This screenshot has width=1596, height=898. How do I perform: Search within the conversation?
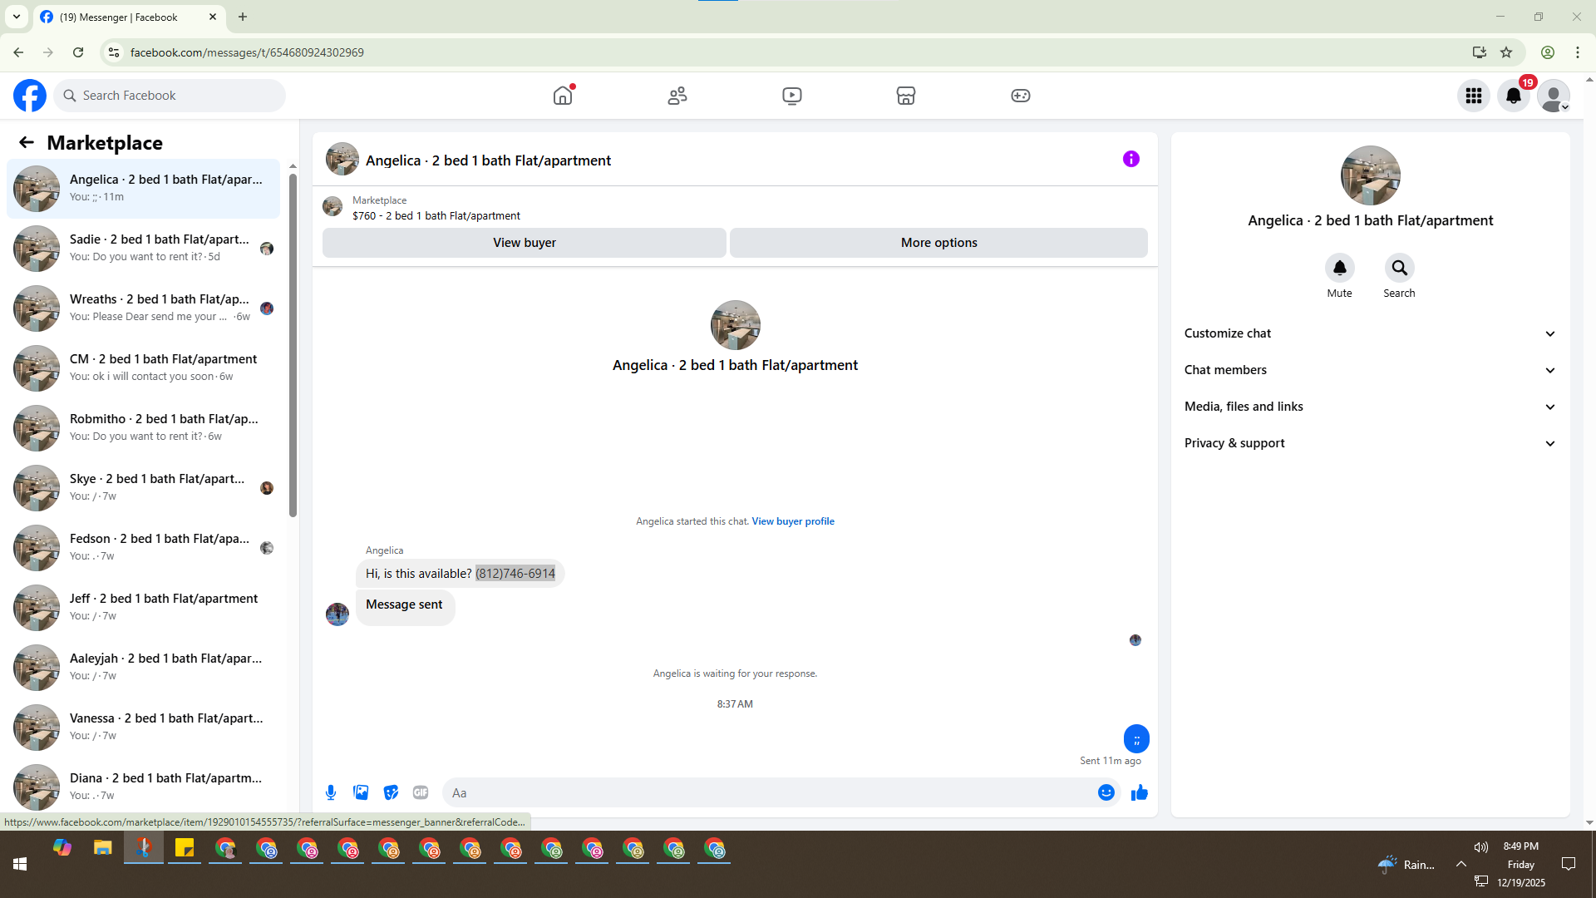(1399, 268)
